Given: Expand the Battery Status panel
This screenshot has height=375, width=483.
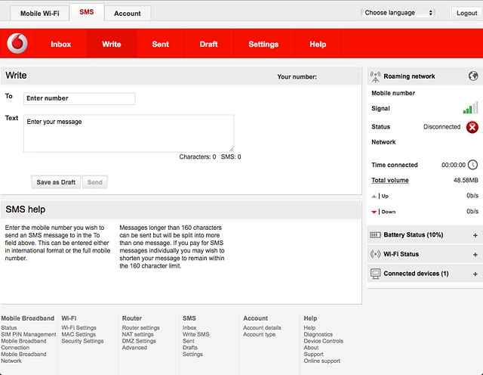Looking at the screenshot, I should tap(475, 235).
